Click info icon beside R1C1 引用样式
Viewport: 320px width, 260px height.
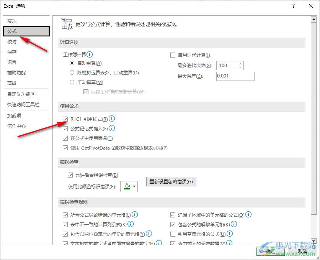click(112, 118)
